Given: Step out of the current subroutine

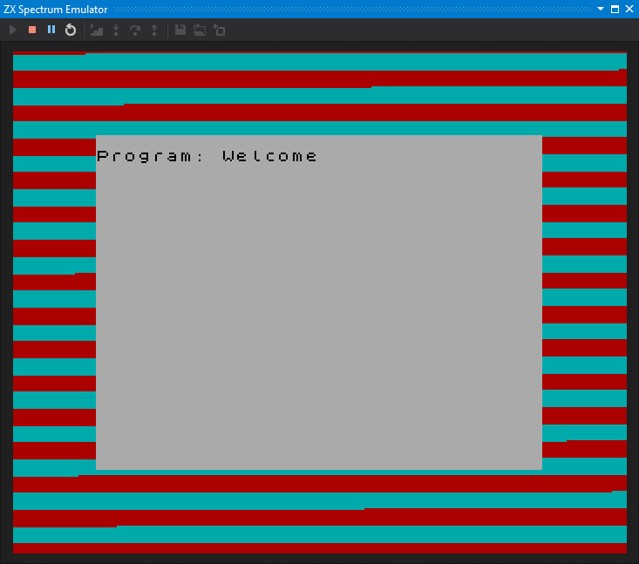Looking at the screenshot, I should pyautogui.click(x=154, y=30).
